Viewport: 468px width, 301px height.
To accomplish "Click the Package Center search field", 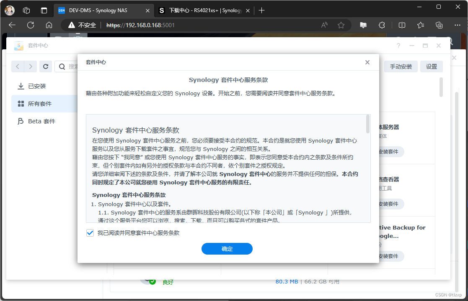I will [66, 66].
